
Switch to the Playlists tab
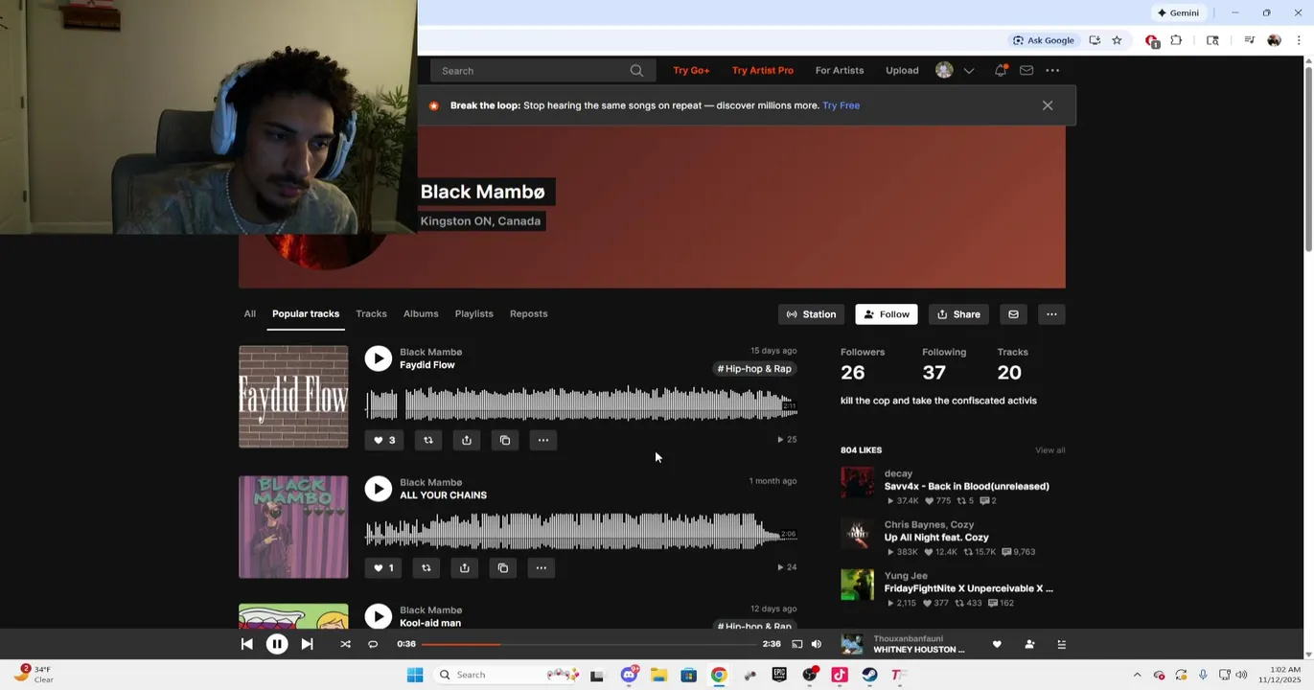coord(473,313)
